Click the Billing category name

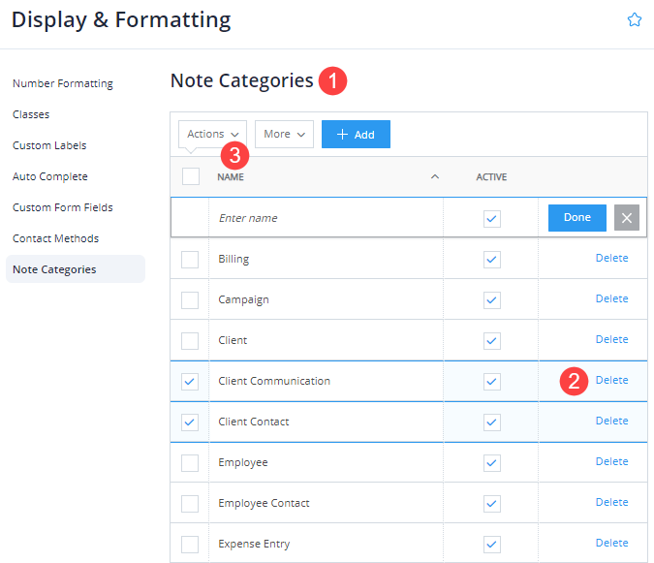pyautogui.click(x=234, y=260)
